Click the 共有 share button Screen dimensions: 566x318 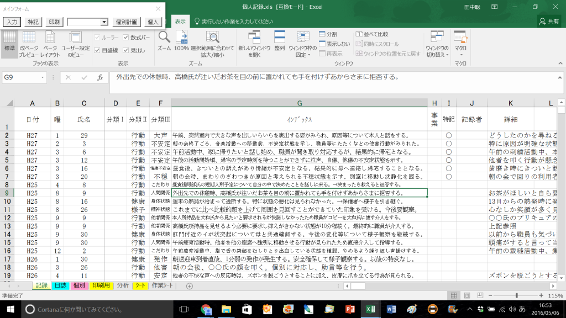coord(549,22)
